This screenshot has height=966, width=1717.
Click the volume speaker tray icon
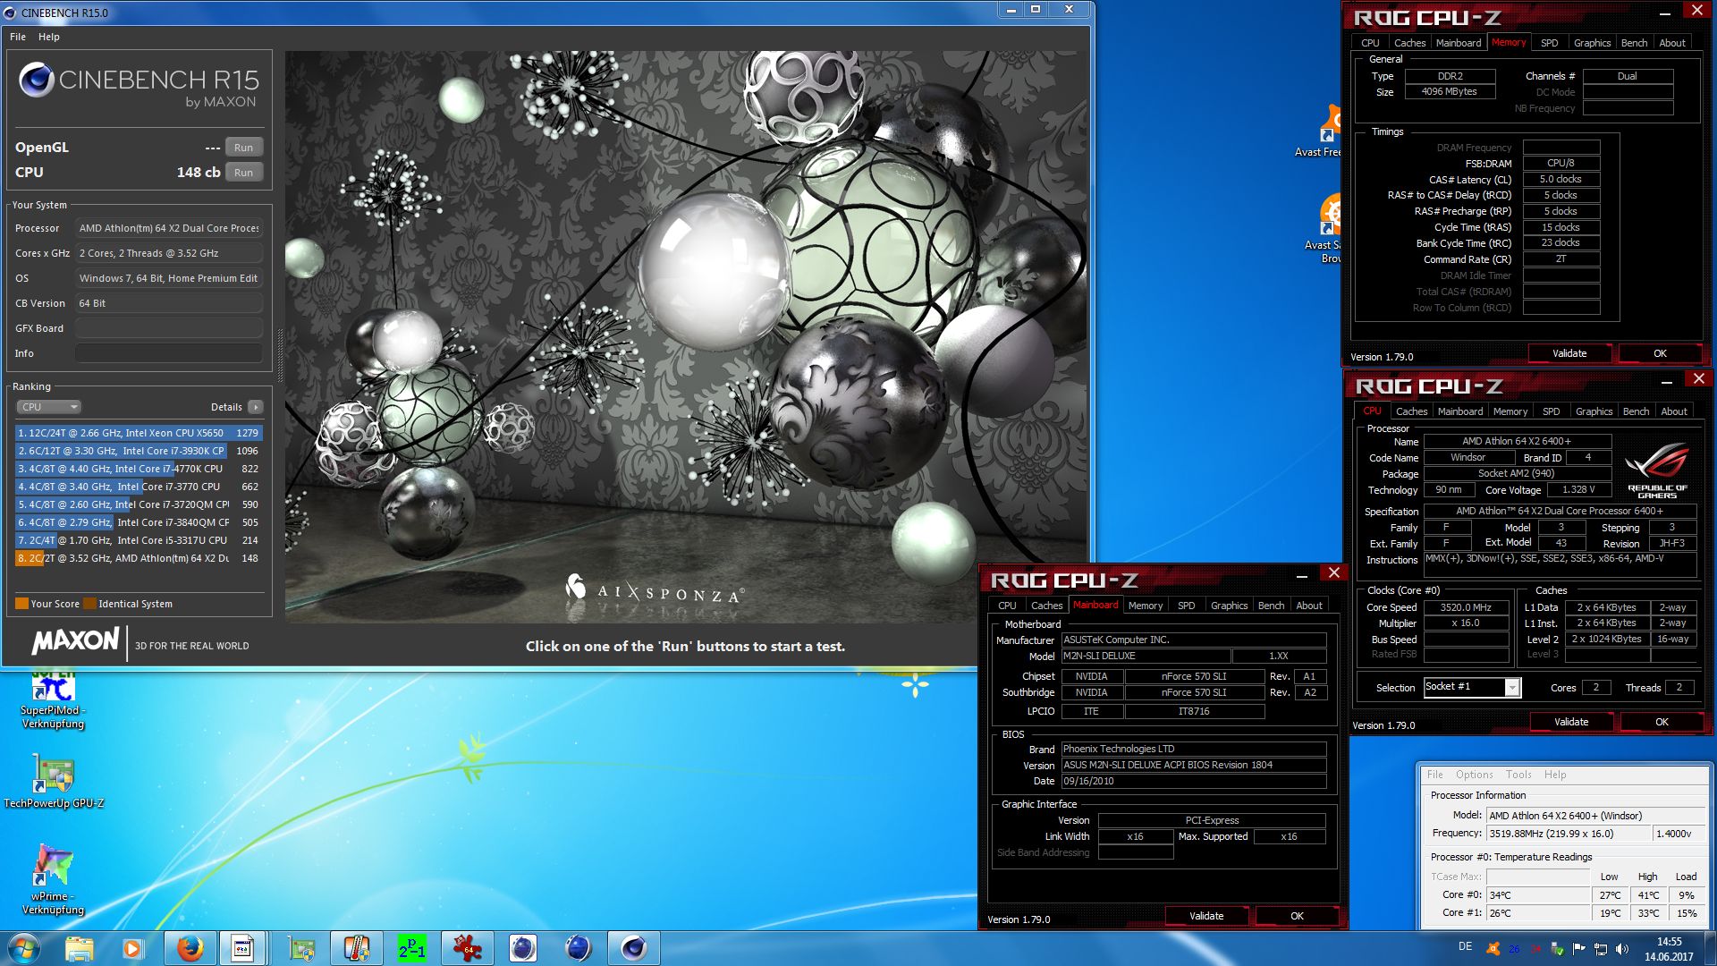1622,949
